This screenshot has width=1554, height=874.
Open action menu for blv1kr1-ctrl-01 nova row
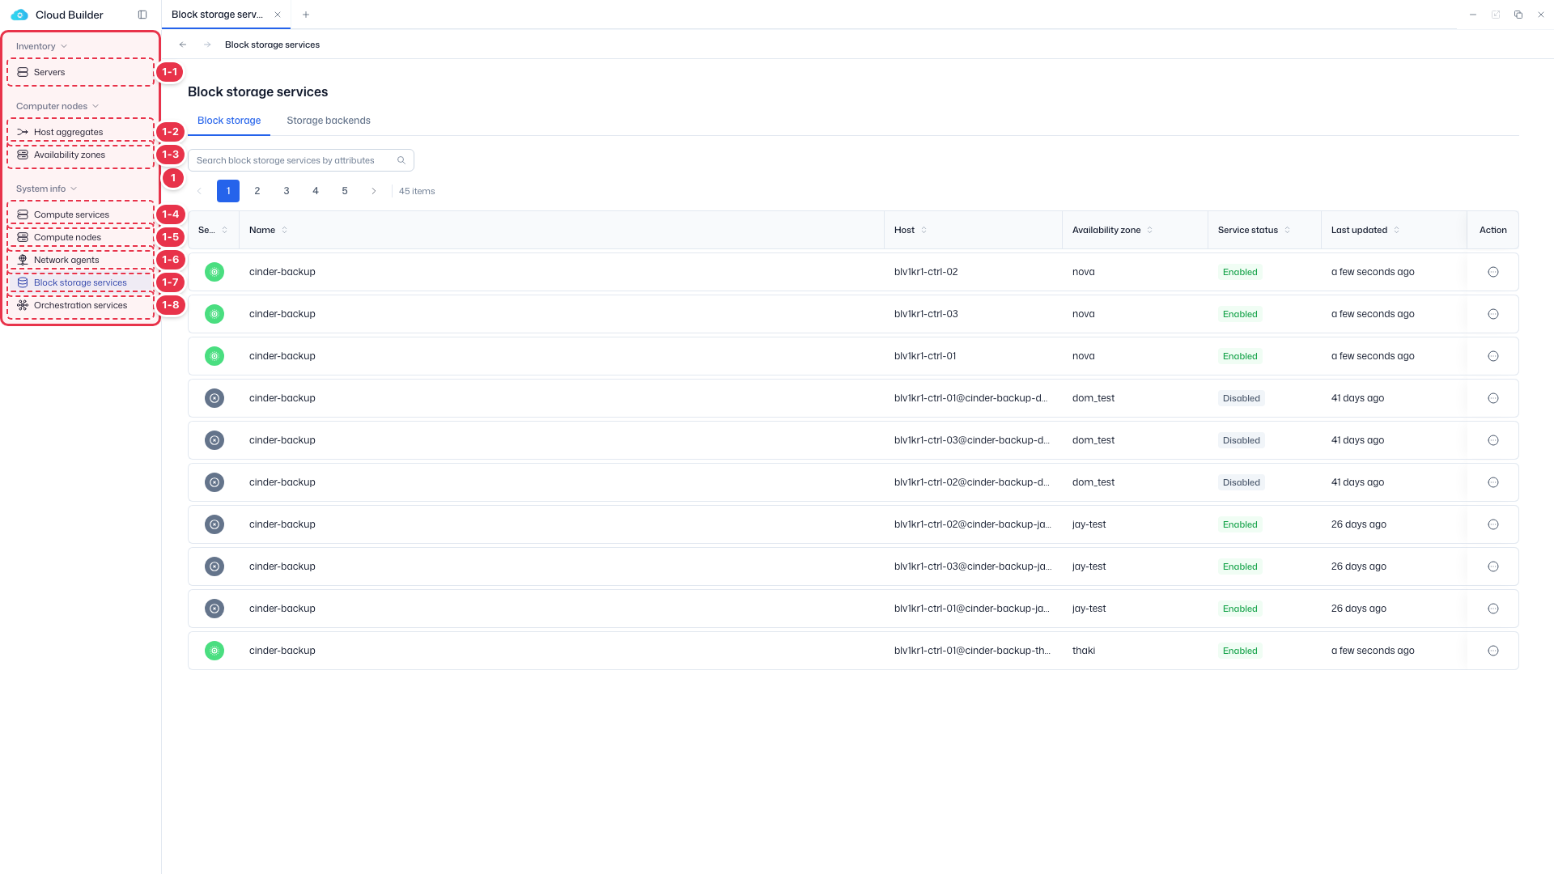1493,356
